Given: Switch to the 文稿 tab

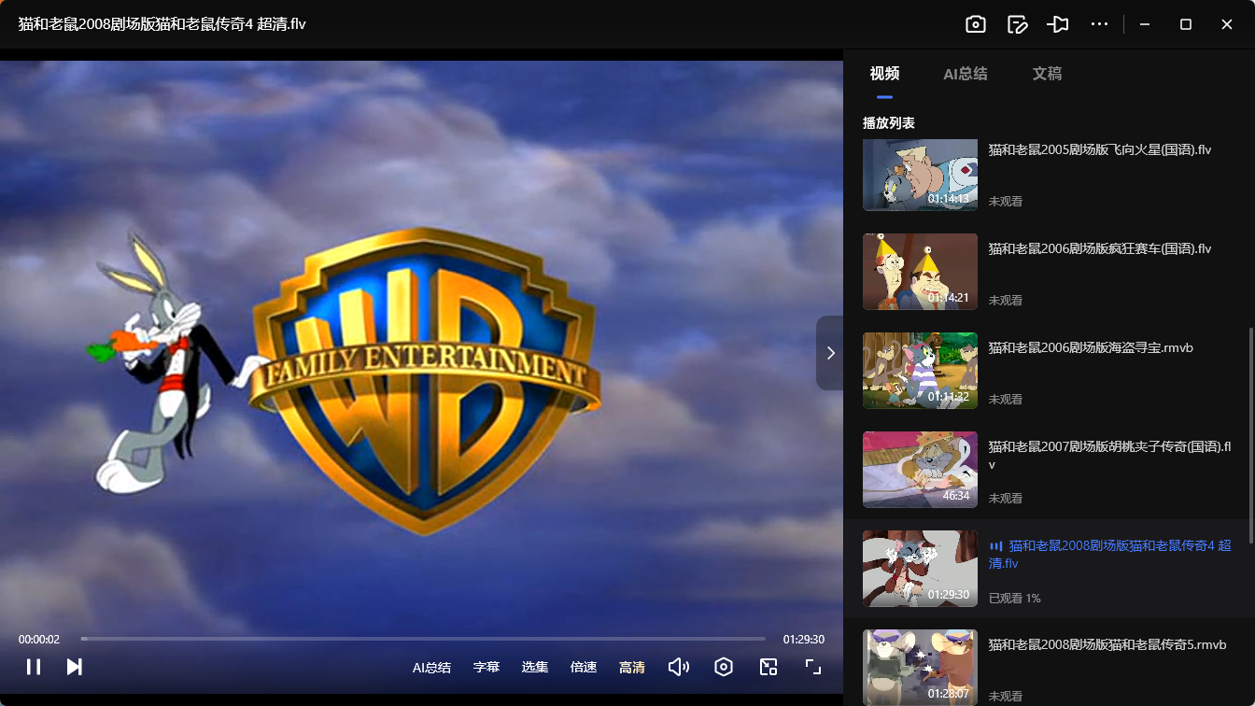Looking at the screenshot, I should point(1047,74).
